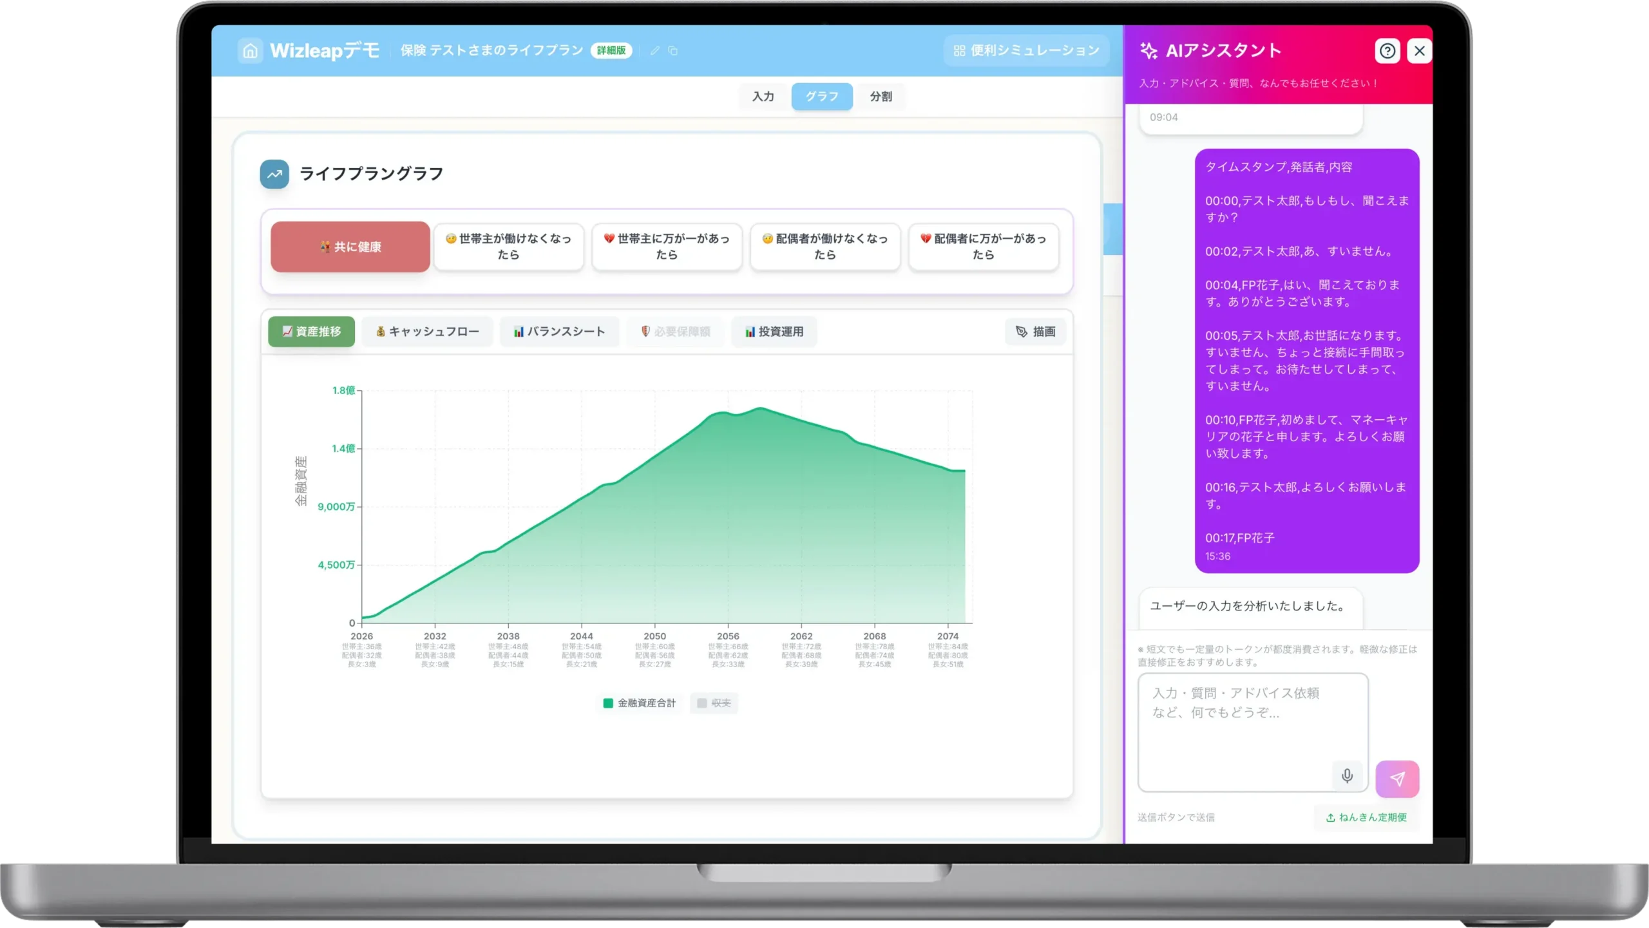Viewport: 1649px width, 928px height.
Task: Click the ユーザーの入力を分析いたしました message
Action: pos(1250,607)
